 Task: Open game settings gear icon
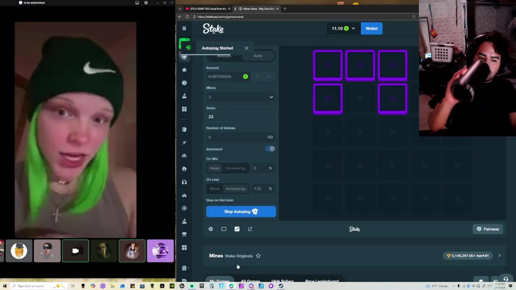point(210,229)
